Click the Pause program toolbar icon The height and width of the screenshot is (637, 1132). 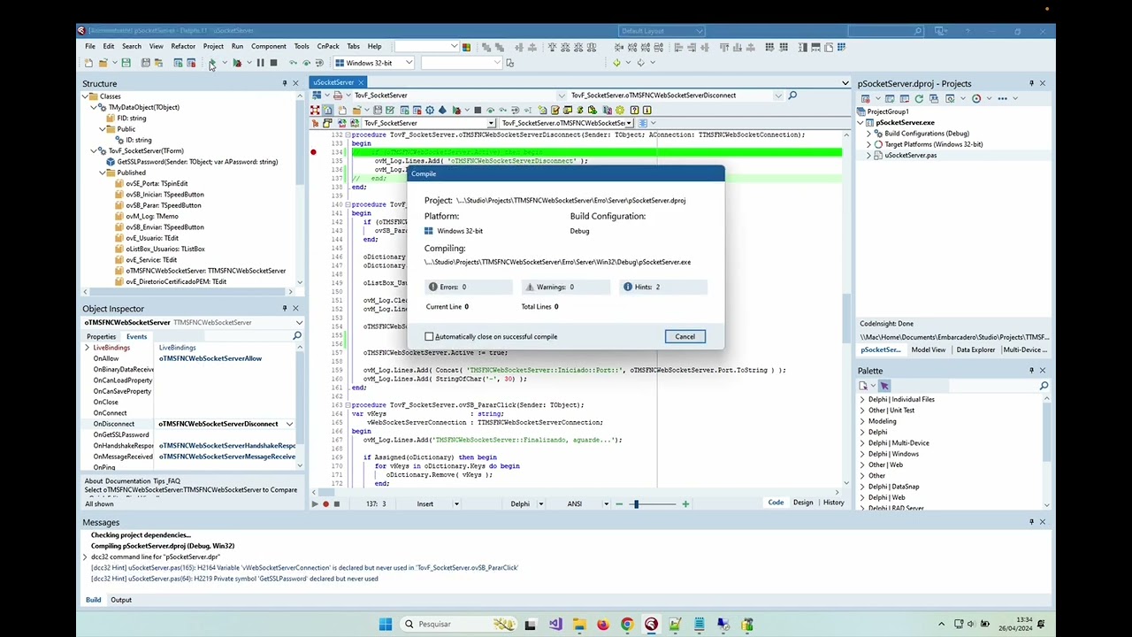(260, 63)
